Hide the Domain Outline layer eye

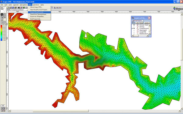point(134,25)
